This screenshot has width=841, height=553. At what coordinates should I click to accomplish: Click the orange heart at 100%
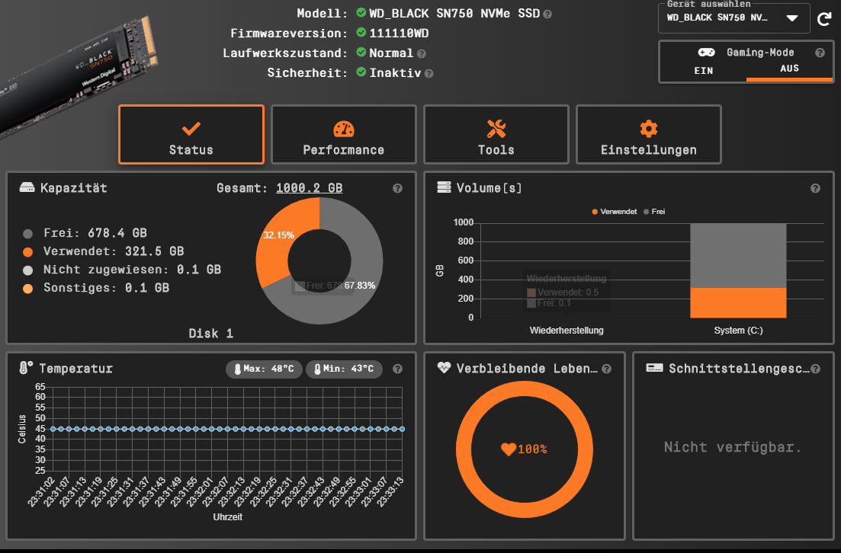pyautogui.click(x=508, y=449)
